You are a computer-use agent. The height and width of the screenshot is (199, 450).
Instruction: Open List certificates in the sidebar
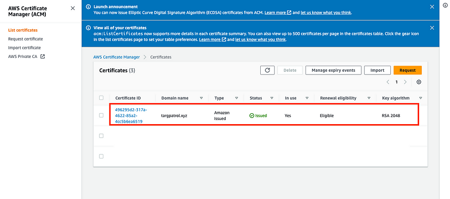click(23, 30)
